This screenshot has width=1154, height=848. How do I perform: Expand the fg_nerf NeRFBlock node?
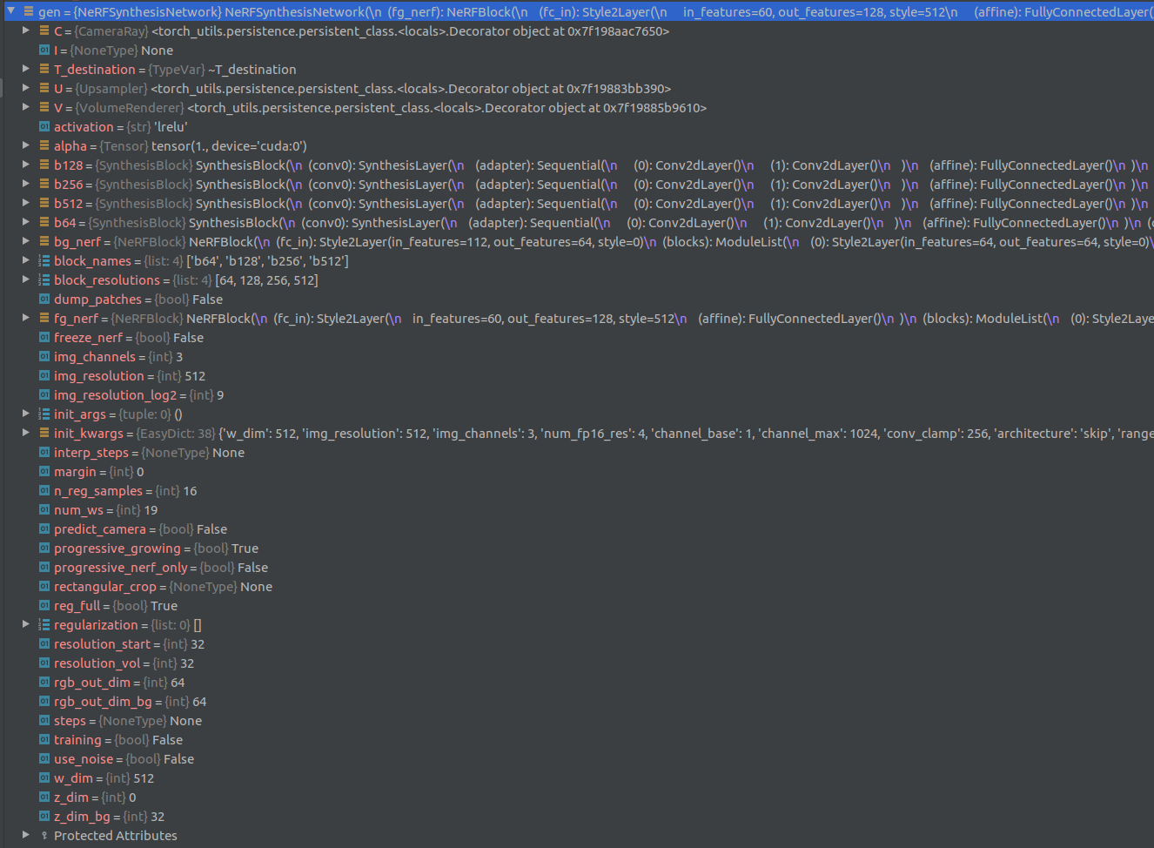(x=25, y=318)
